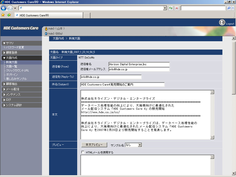This screenshot has height=177, width=236.
Task: Click the 本文プレビュー button
Action: click(94, 145)
